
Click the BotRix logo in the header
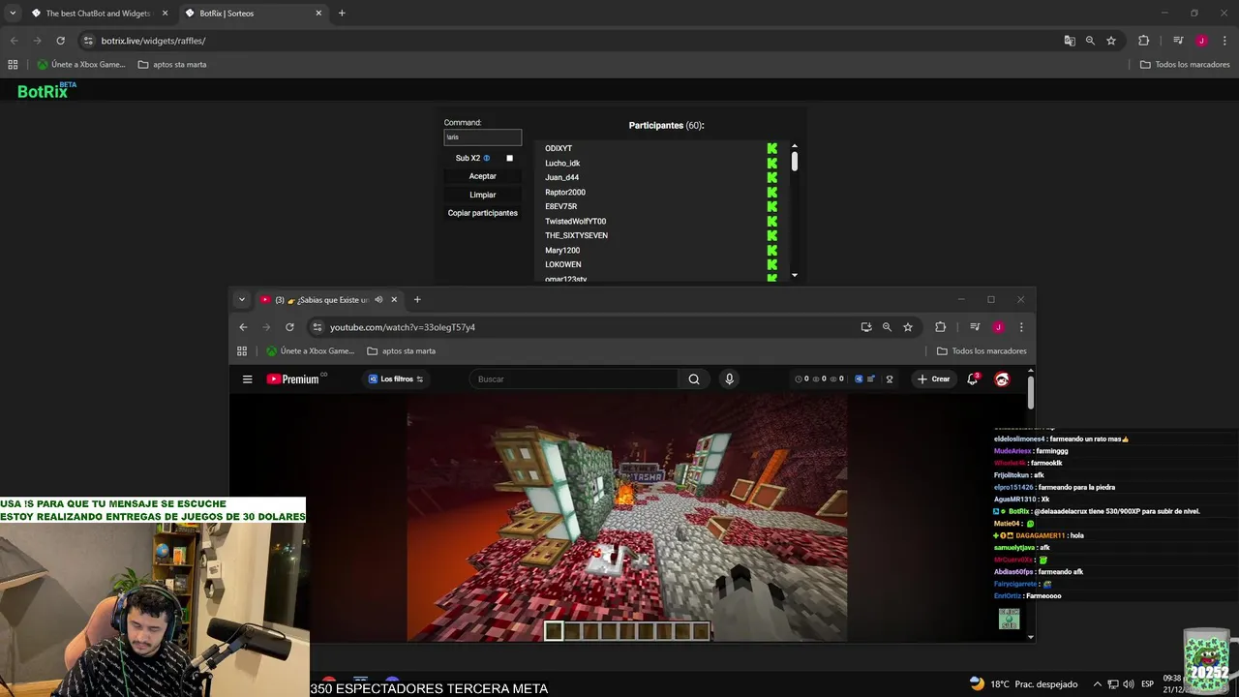pyautogui.click(x=46, y=90)
